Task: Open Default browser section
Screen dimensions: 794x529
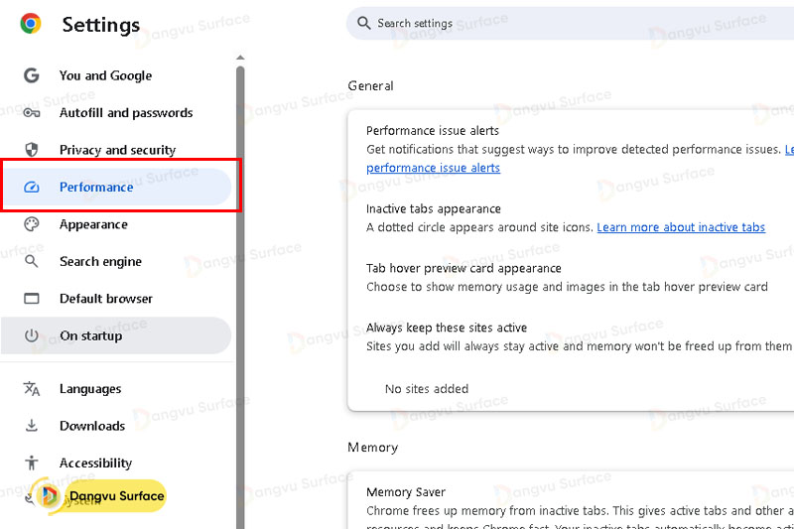Action: coord(105,299)
